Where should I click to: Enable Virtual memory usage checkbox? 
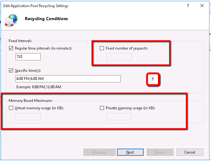point(11,108)
